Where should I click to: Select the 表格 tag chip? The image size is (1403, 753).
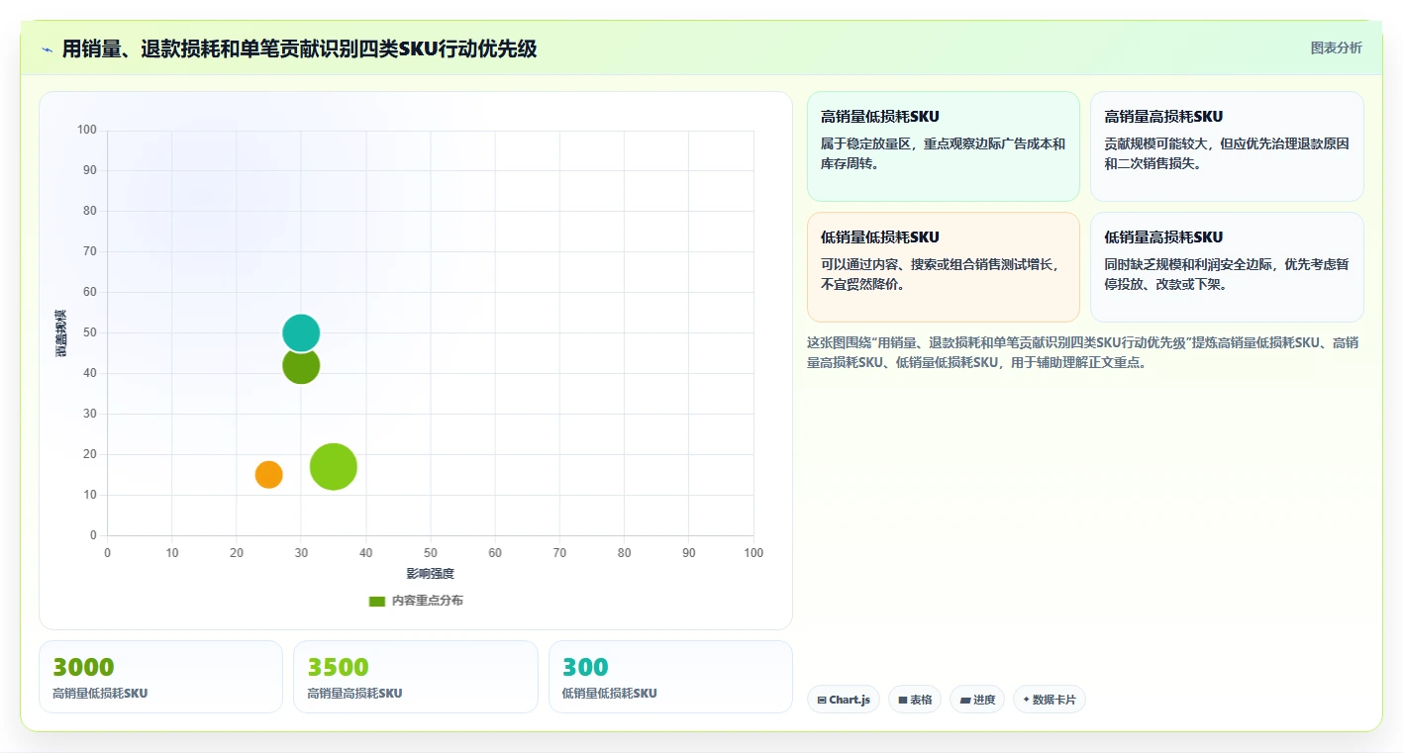click(915, 700)
